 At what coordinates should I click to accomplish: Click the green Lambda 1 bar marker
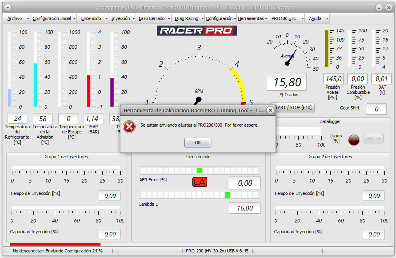(x=228, y=194)
